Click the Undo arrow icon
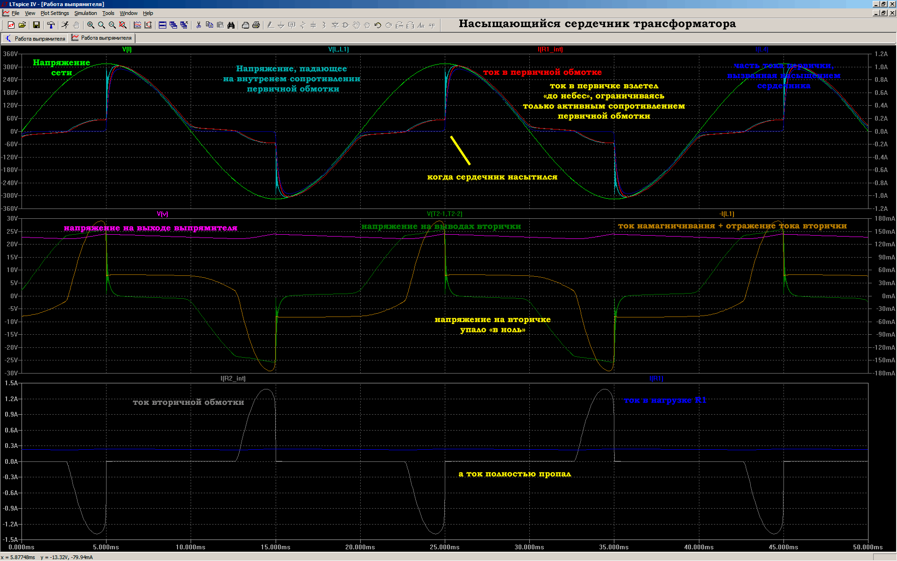 point(378,25)
